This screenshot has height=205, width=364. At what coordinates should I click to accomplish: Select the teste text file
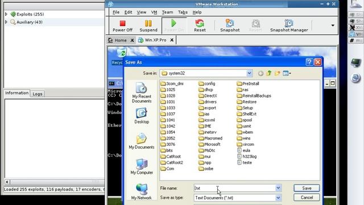245,163
